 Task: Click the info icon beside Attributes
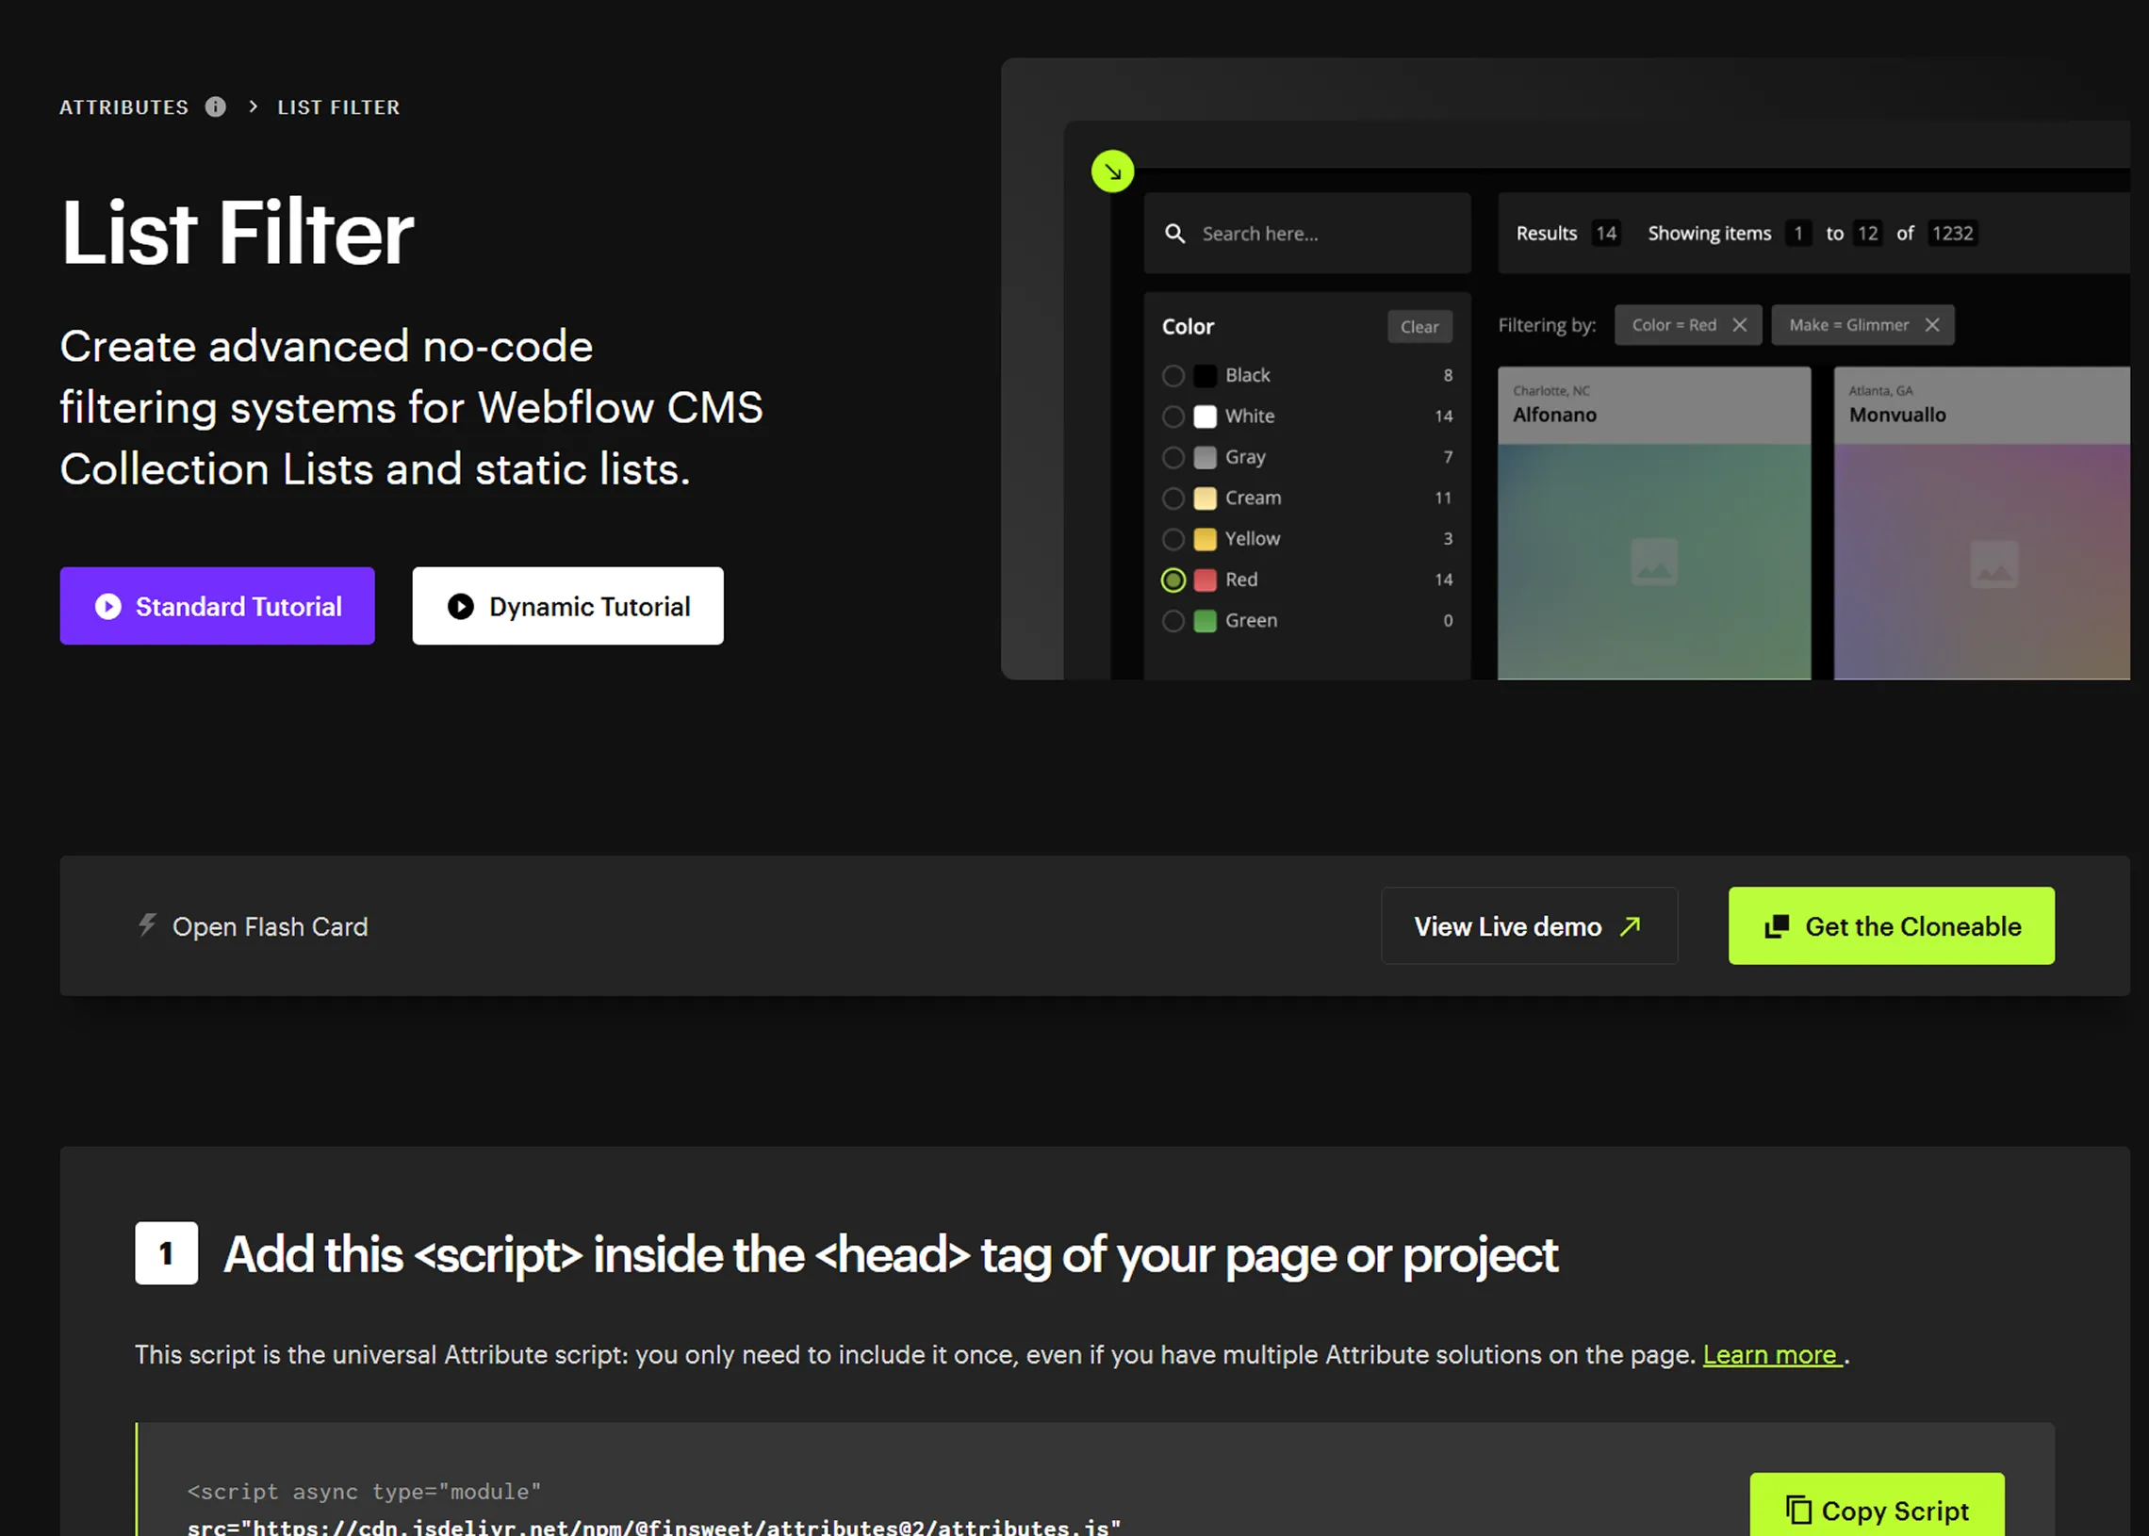[216, 106]
